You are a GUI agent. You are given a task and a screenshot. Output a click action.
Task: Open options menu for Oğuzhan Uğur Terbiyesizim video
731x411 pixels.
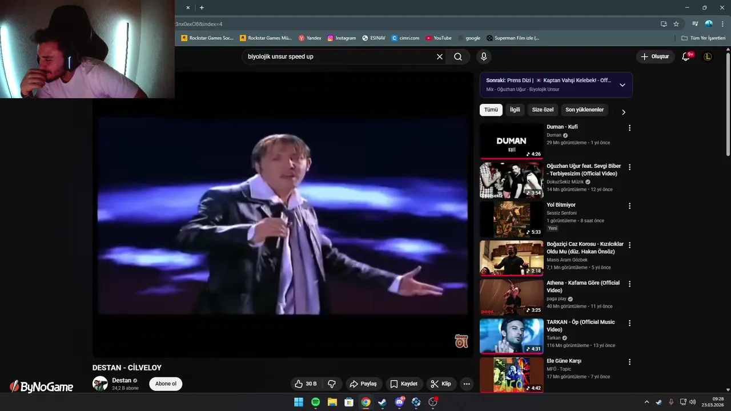click(630, 167)
